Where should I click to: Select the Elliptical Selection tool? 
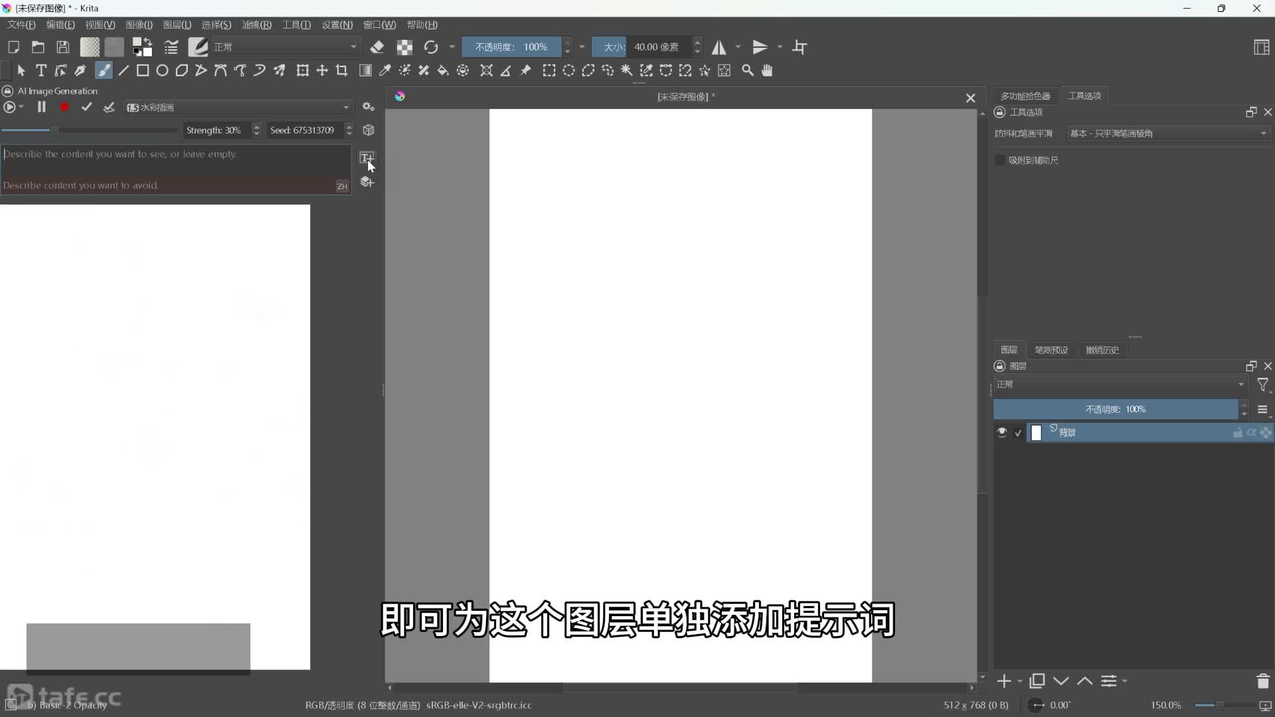[x=569, y=70]
